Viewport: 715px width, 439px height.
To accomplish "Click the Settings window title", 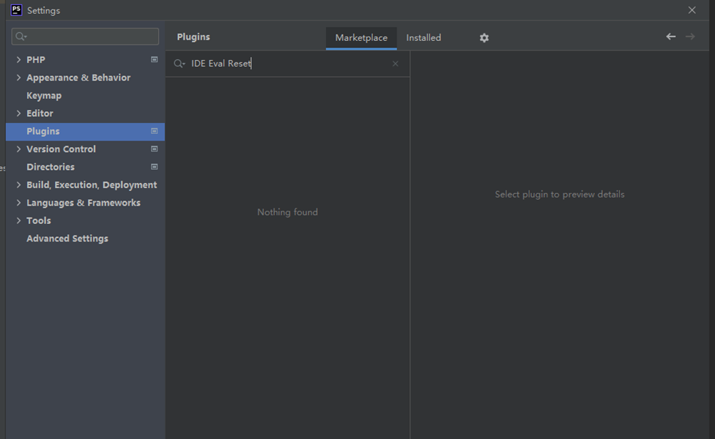I will 43,10.
